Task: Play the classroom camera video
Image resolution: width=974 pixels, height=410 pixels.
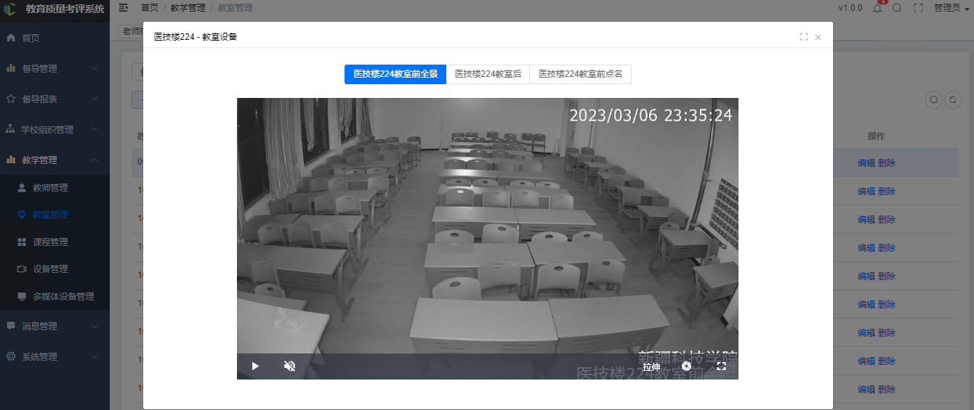Action: 255,366
